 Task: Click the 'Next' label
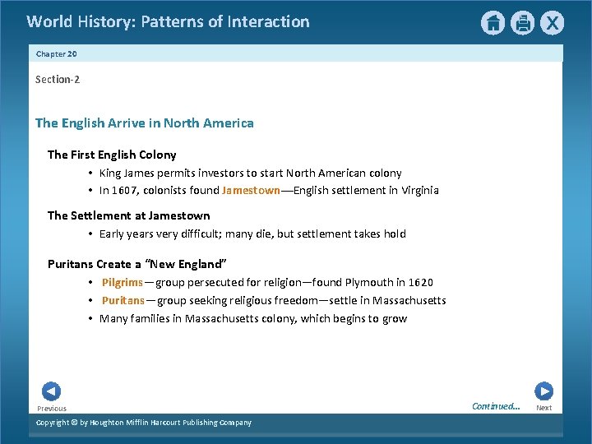pos(544,408)
